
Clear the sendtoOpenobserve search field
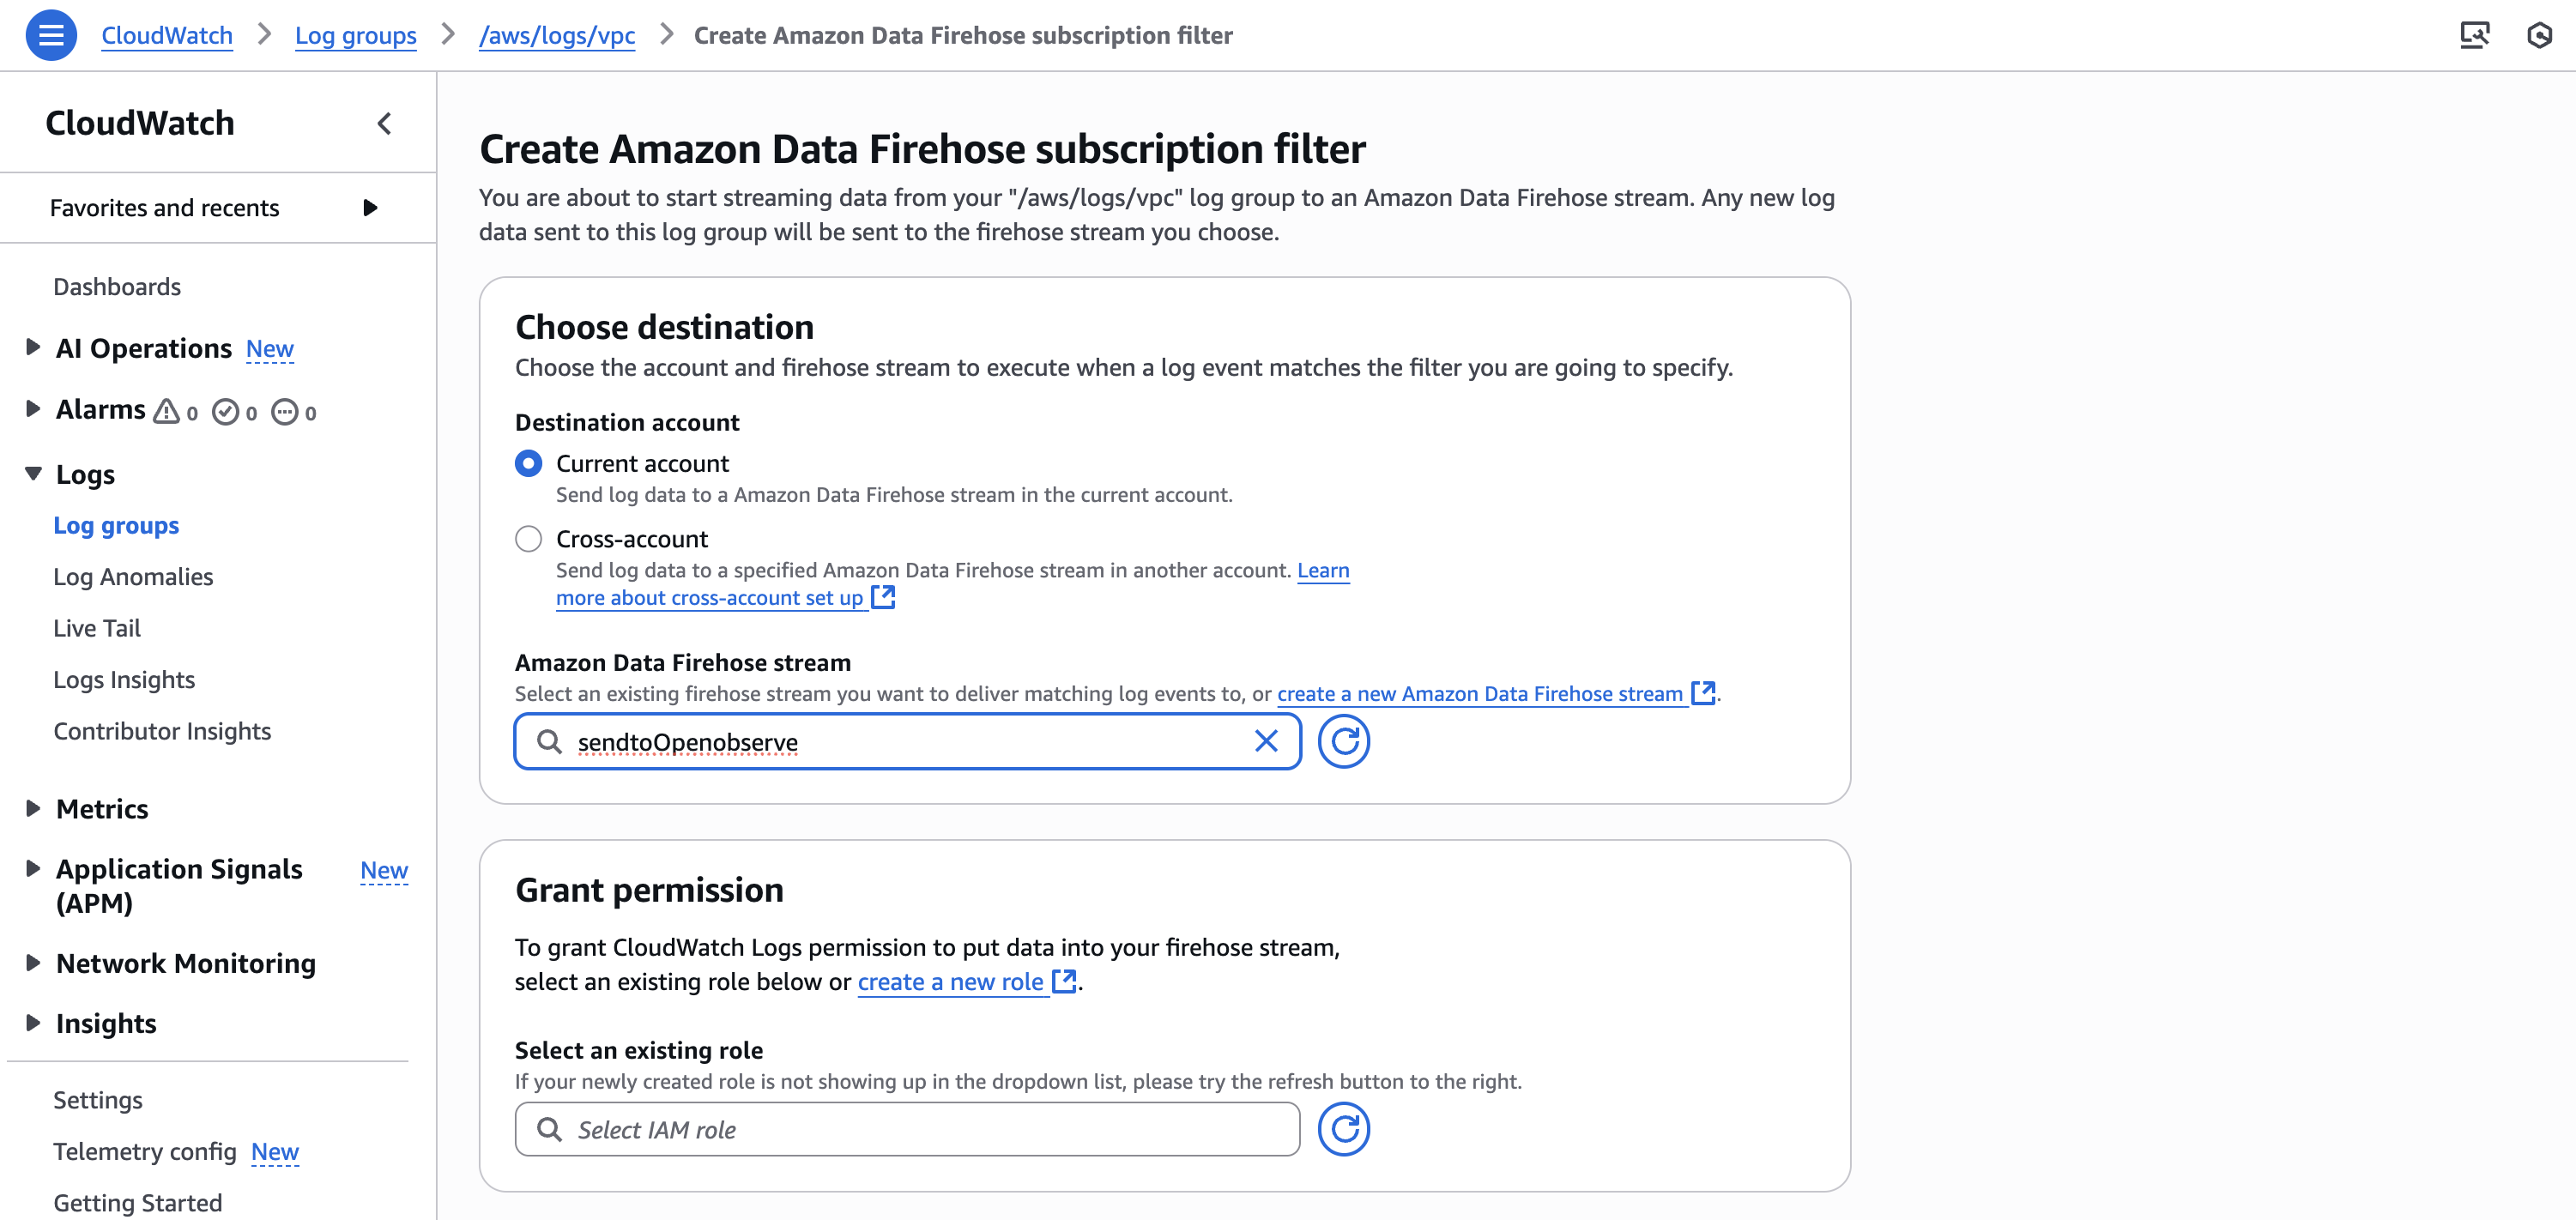[1266, 741]
